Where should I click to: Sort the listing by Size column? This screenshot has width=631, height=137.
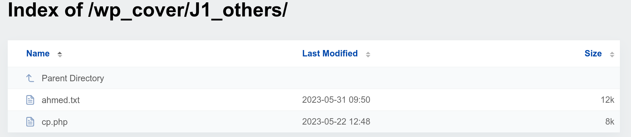click(593, 54)
